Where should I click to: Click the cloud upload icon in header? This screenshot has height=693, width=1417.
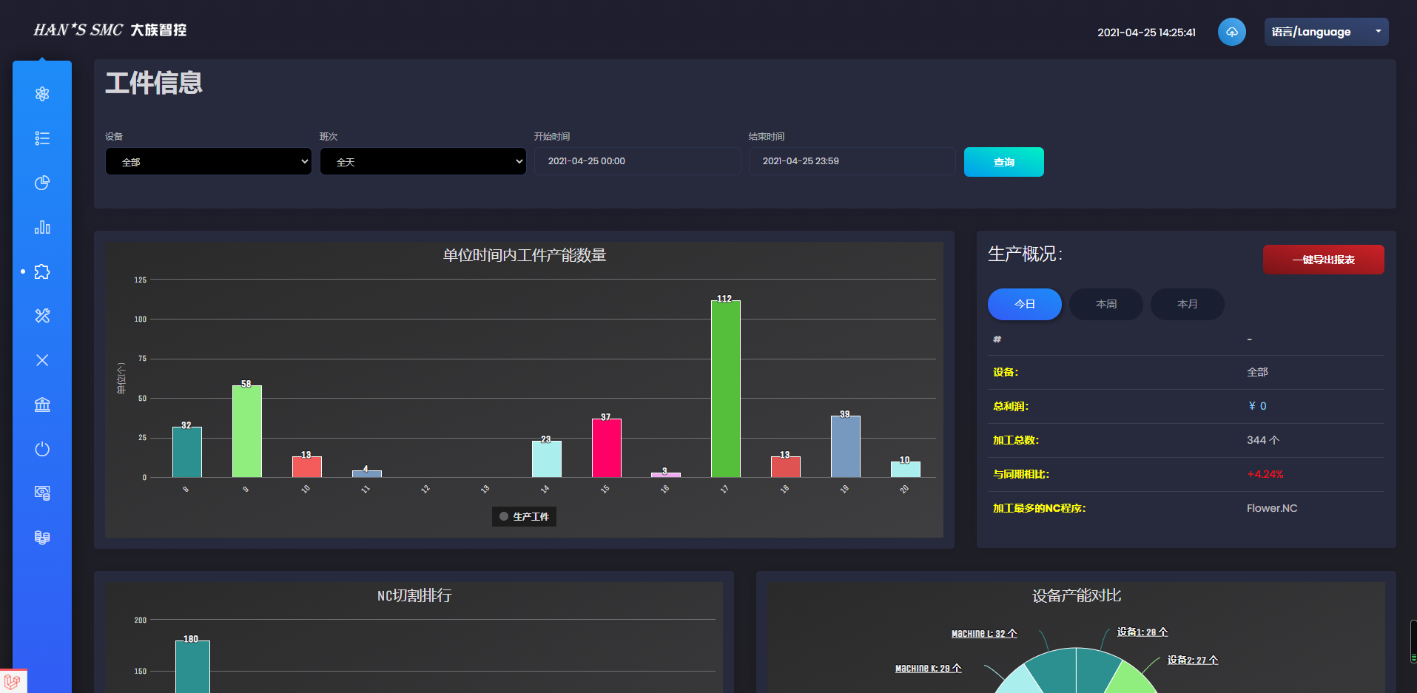tap(1231, 32)
